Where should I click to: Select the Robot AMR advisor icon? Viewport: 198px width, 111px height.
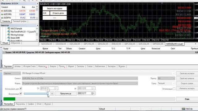(x=9, y=38)
